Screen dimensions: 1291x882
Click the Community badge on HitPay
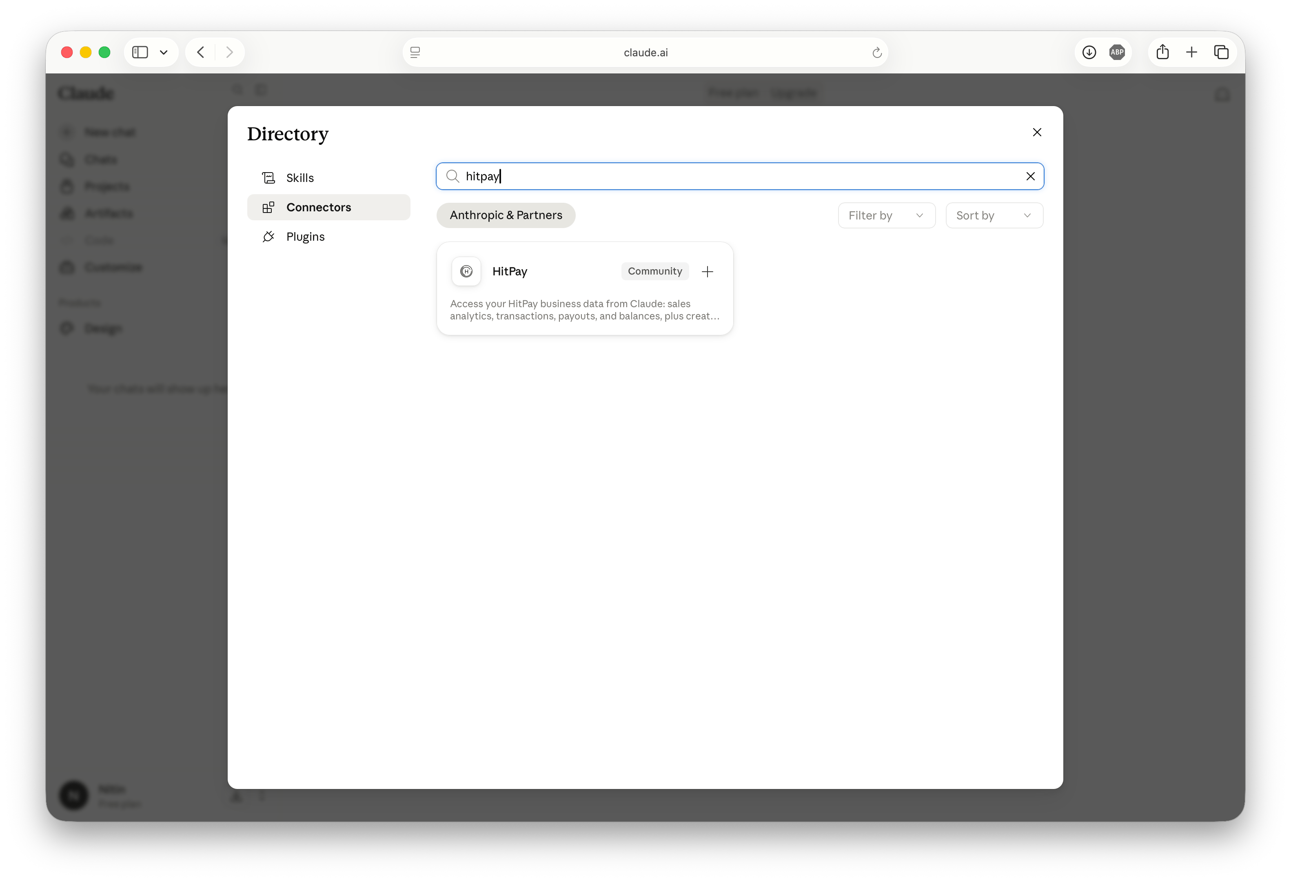654,271
